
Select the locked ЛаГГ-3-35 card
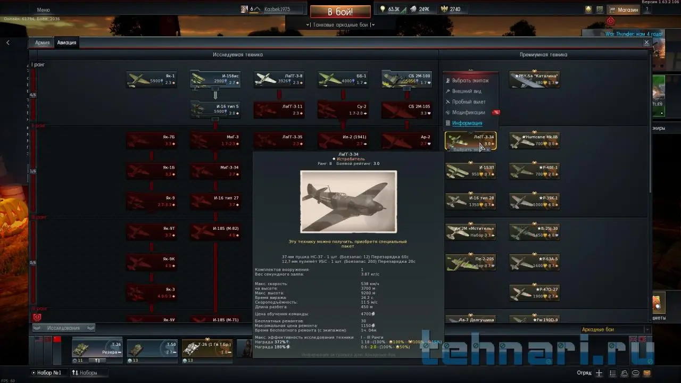click(279, 140)
